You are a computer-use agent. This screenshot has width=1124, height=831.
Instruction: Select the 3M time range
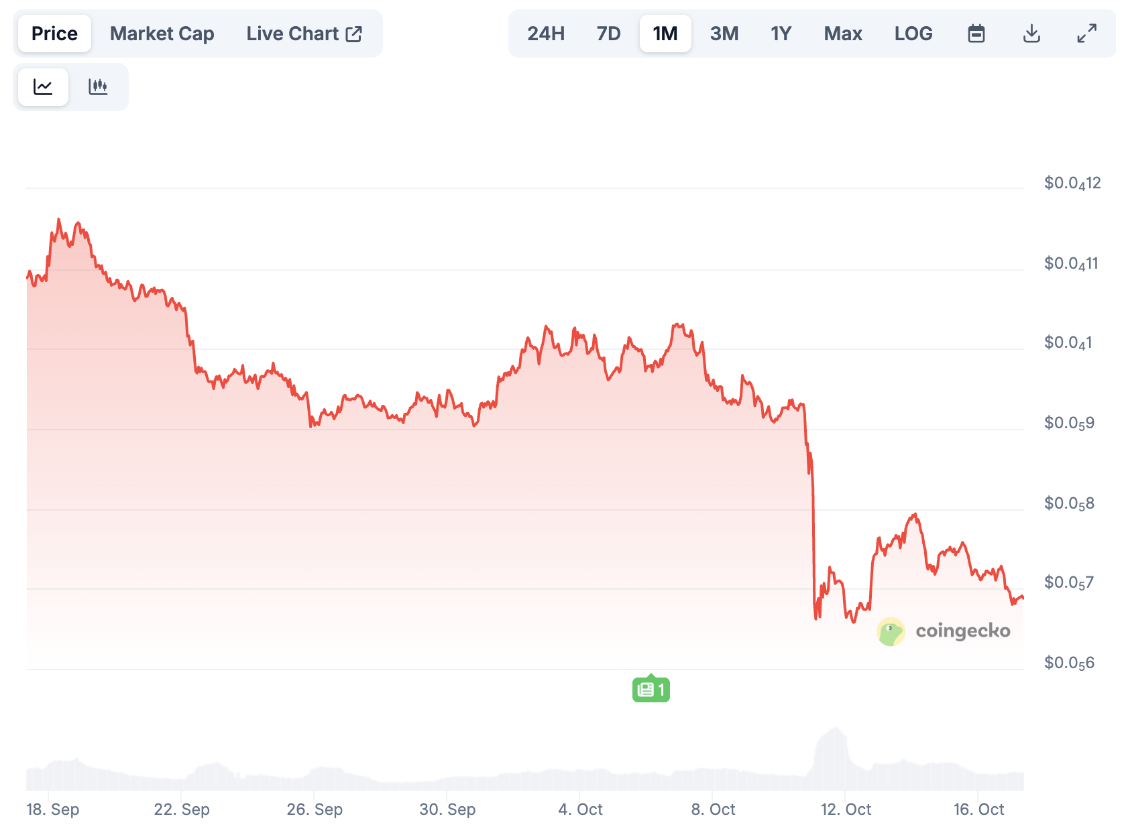(x=724, y=34)
